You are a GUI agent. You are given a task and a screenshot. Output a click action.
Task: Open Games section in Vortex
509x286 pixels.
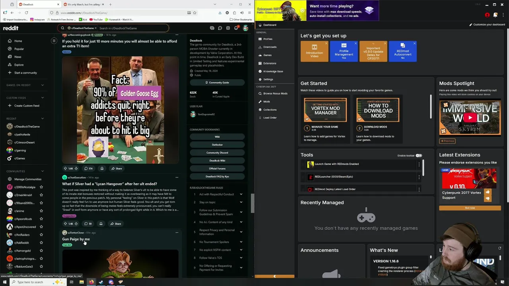[267, 55]
